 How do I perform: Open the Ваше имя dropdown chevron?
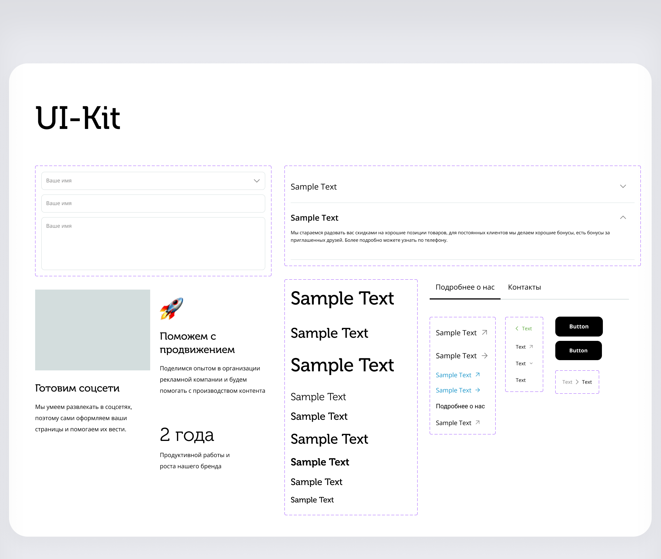tap(257, 181)
